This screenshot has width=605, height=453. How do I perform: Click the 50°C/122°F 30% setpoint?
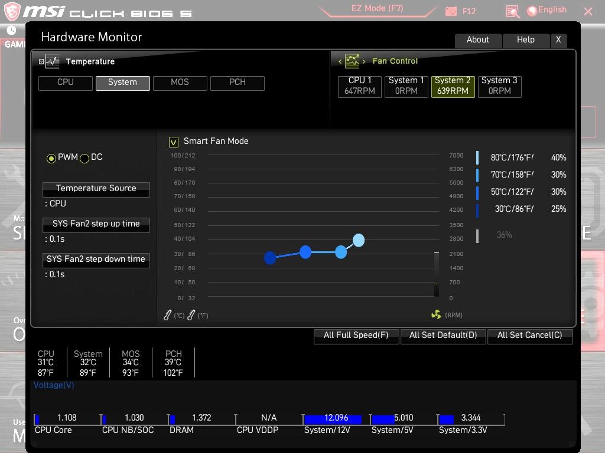pyautogui.click(x=521, y=192)
